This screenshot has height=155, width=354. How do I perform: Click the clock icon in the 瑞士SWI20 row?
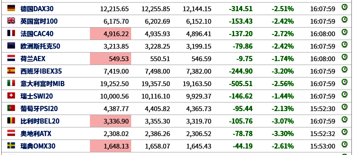tap(344, 94)
